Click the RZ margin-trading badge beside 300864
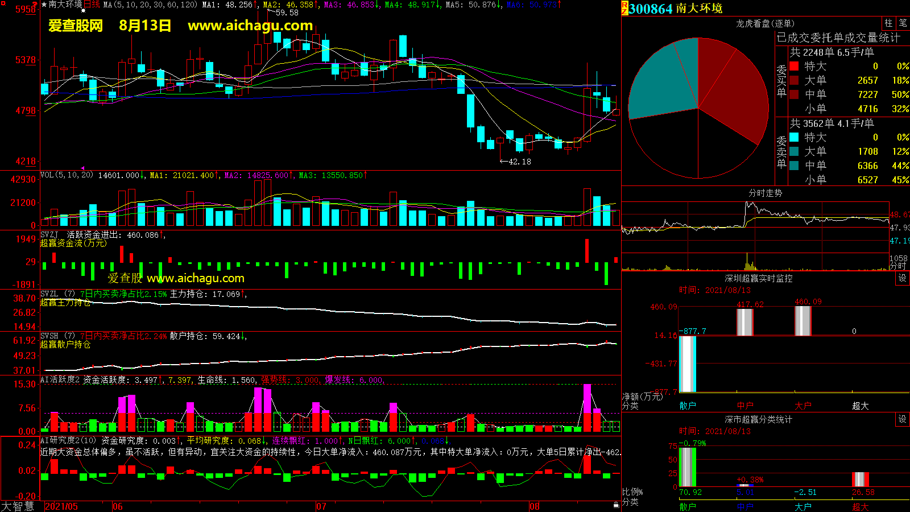 [624, 8]
